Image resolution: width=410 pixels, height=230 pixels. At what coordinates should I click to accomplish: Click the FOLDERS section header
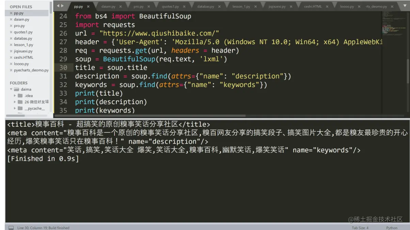(19, 83)
